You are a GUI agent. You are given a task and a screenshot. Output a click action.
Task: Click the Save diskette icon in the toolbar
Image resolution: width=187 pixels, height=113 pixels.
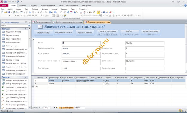(9, 12)
